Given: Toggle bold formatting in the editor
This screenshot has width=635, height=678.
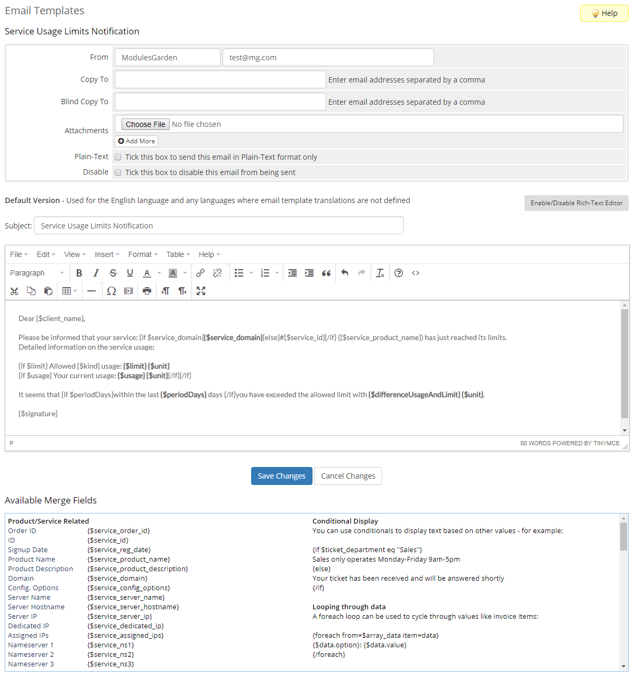Looking at the screenshot, I should pyautogui.click(x=79, y=273).
